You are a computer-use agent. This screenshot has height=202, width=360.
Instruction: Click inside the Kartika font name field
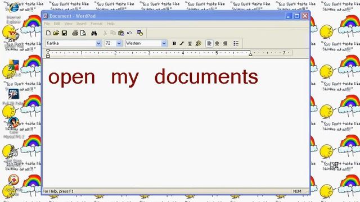click(x=70, y=43)
